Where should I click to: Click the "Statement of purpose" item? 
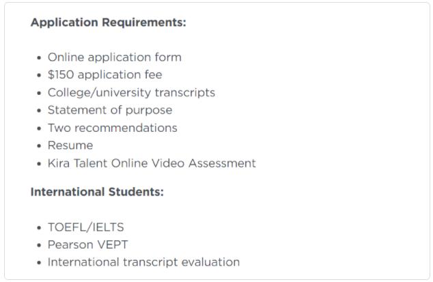(x=109, y=110)
